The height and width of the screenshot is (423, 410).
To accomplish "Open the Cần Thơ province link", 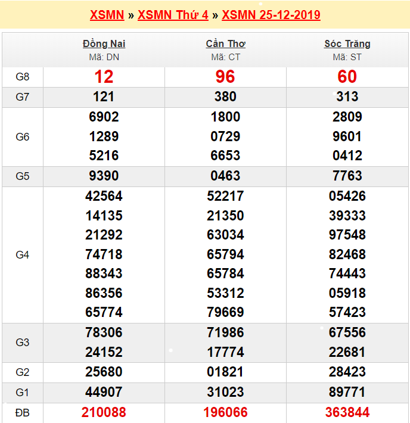I will click(226, 43).
